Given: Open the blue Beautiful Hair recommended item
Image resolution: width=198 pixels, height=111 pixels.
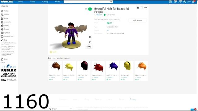Looking at the screenshot, I should coord(112,71).
